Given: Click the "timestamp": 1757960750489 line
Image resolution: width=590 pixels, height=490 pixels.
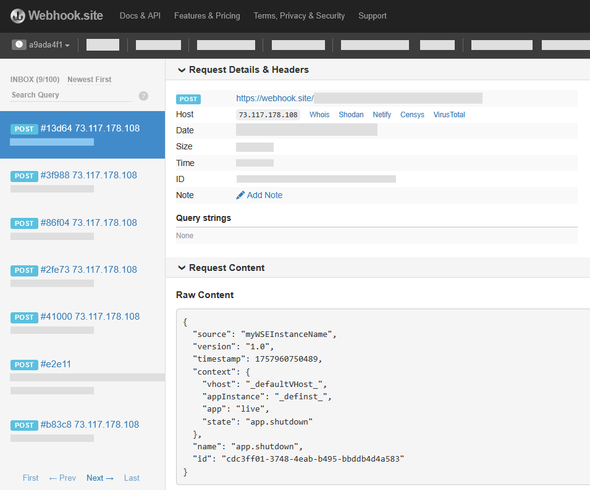Looking at the screenshot, I should 258,359.
